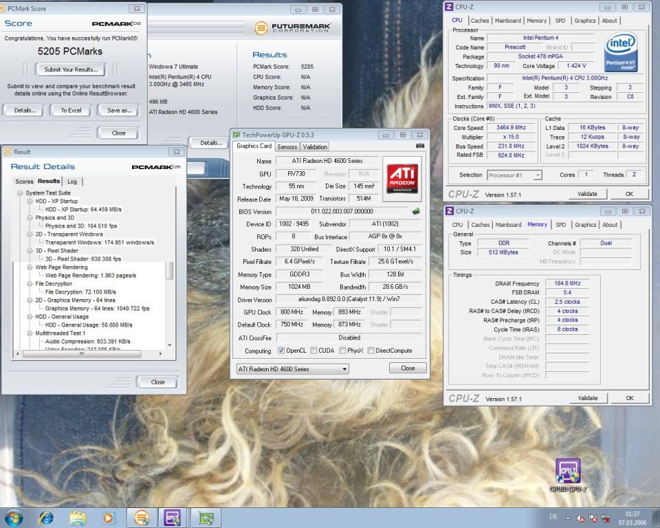Open the Validation tab in GPU-Z
Screen dimensions: 660x528
click(x=315, y=146)
